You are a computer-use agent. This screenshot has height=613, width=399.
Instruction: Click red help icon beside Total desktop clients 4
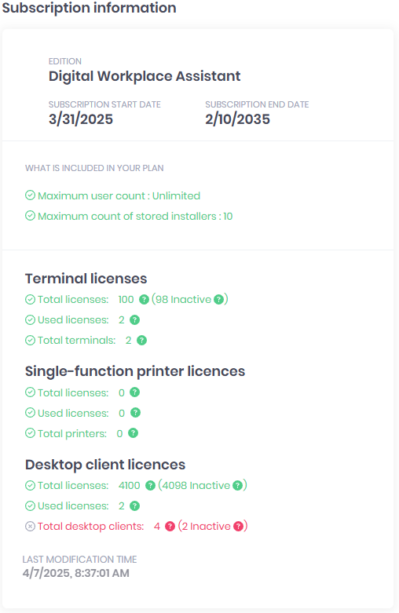click(170, 526)
